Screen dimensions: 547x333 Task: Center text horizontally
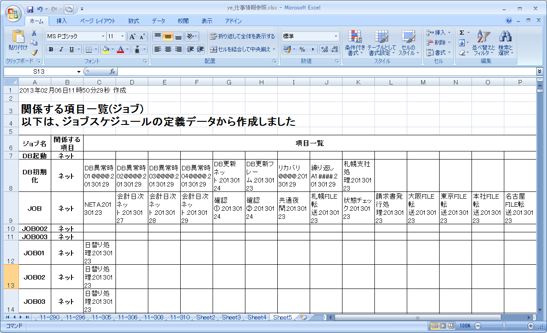tap(168, 49)
